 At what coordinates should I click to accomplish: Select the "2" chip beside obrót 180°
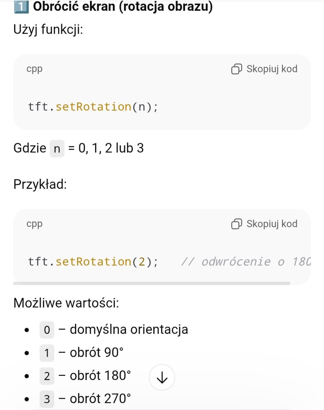click(47, 376)
